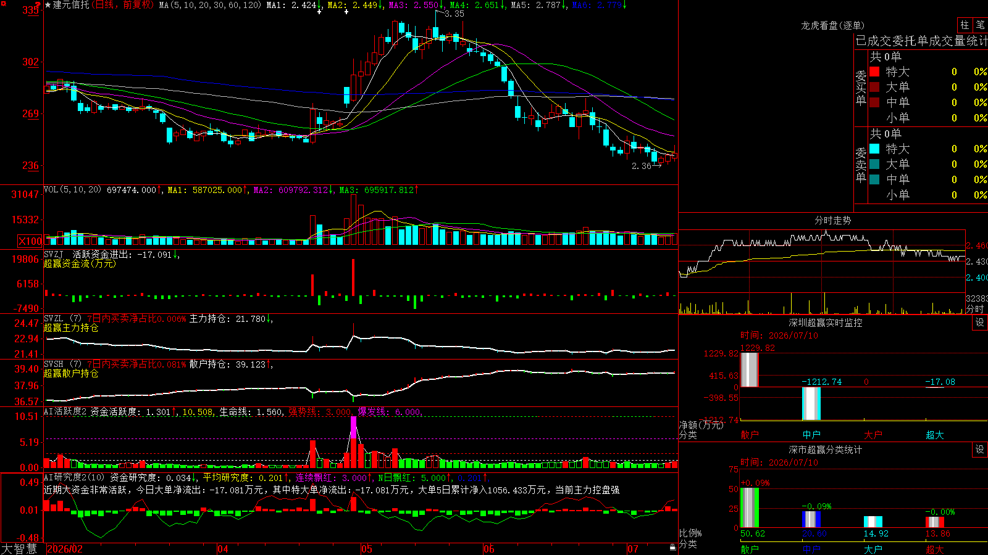Click the 散户 bar in 深市超赢分类统计

click(x=749, y=508)
